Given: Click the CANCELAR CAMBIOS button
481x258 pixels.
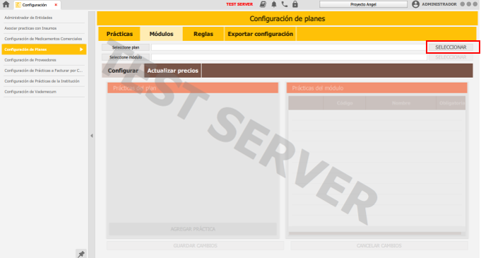Looking at the screenshot, I should point(379,246).
